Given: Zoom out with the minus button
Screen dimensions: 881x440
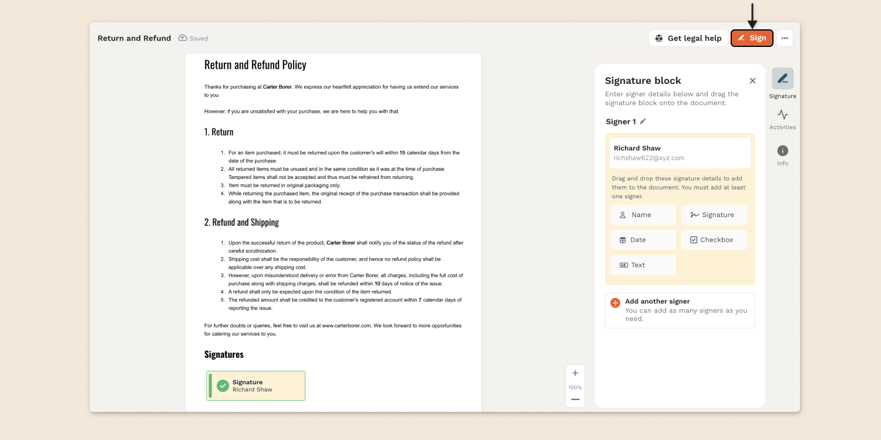Looking at the screenshot, I should tap(575, 400).
